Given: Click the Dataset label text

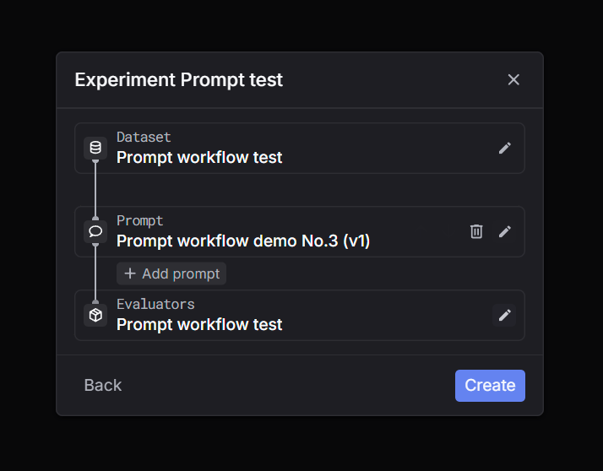Looking at the screenshot, I should pyautogui.click(x=144, y=137).
